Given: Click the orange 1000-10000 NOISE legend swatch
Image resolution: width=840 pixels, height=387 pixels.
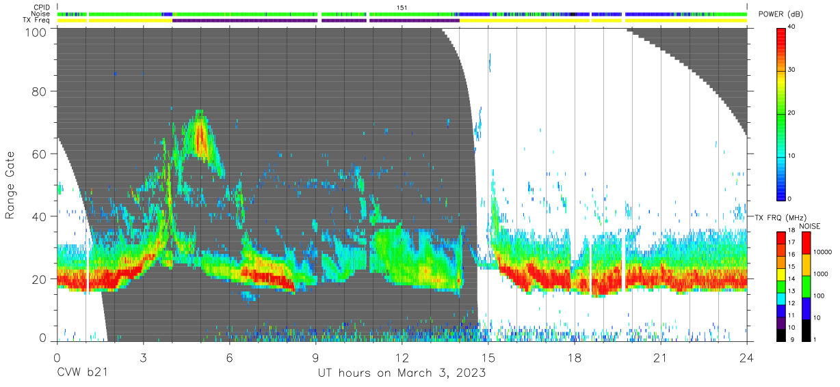Looking at the screenshot, I should pos(806,265).
